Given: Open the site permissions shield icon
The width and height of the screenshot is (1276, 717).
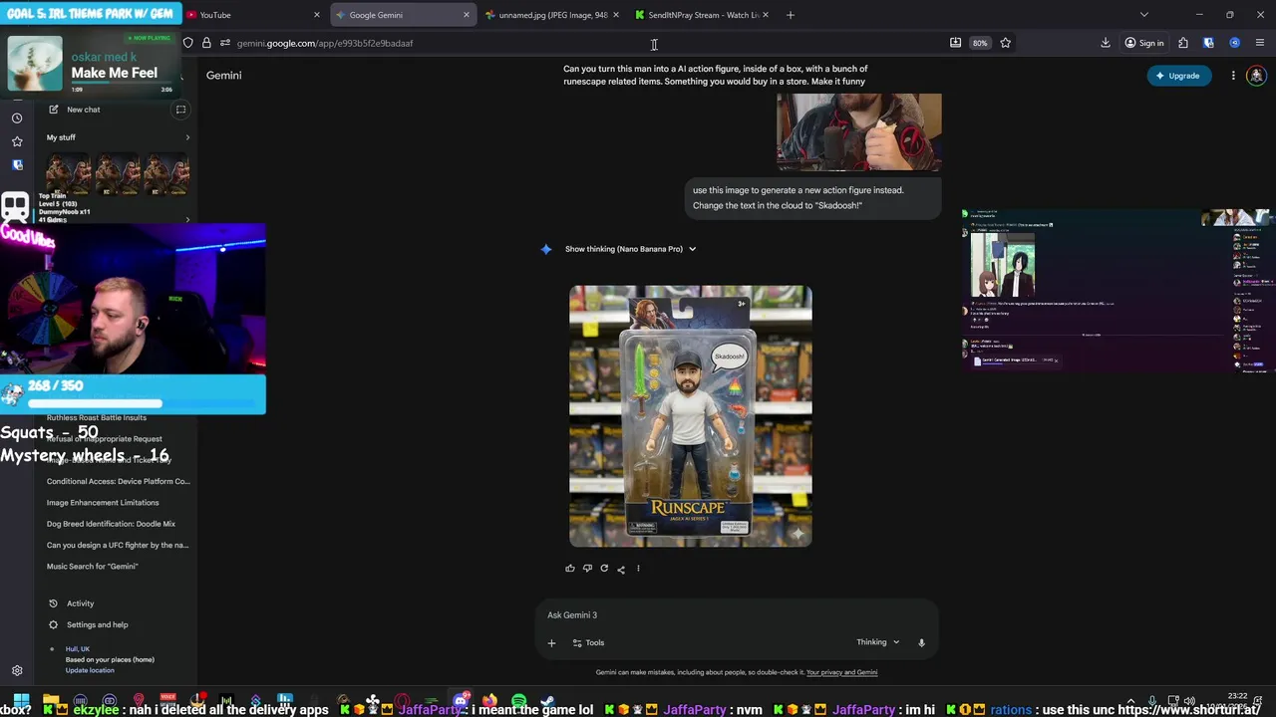Looking at the screenshot, I should point(187,43).
